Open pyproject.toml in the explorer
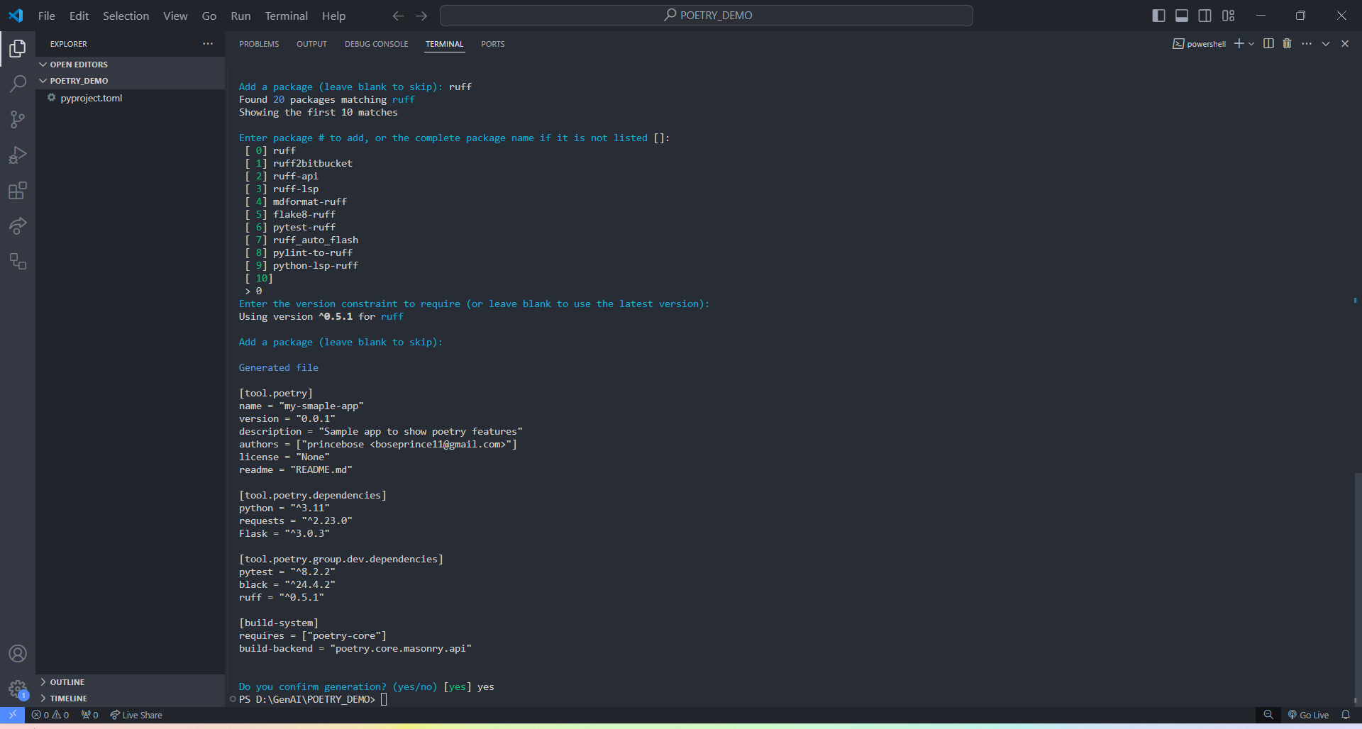This screenshot has width=1362, height=729. click(130, 98)
